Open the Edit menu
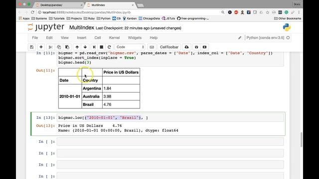Screen dimensions: 319x179 [49, 38]
